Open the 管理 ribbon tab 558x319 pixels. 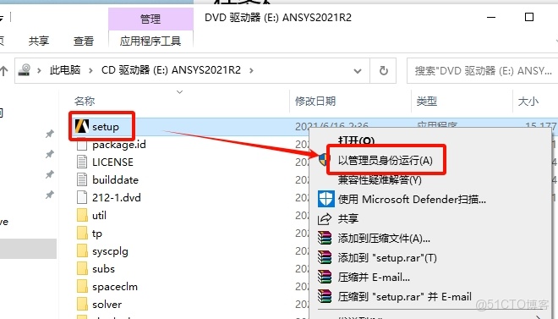point(150,19)
